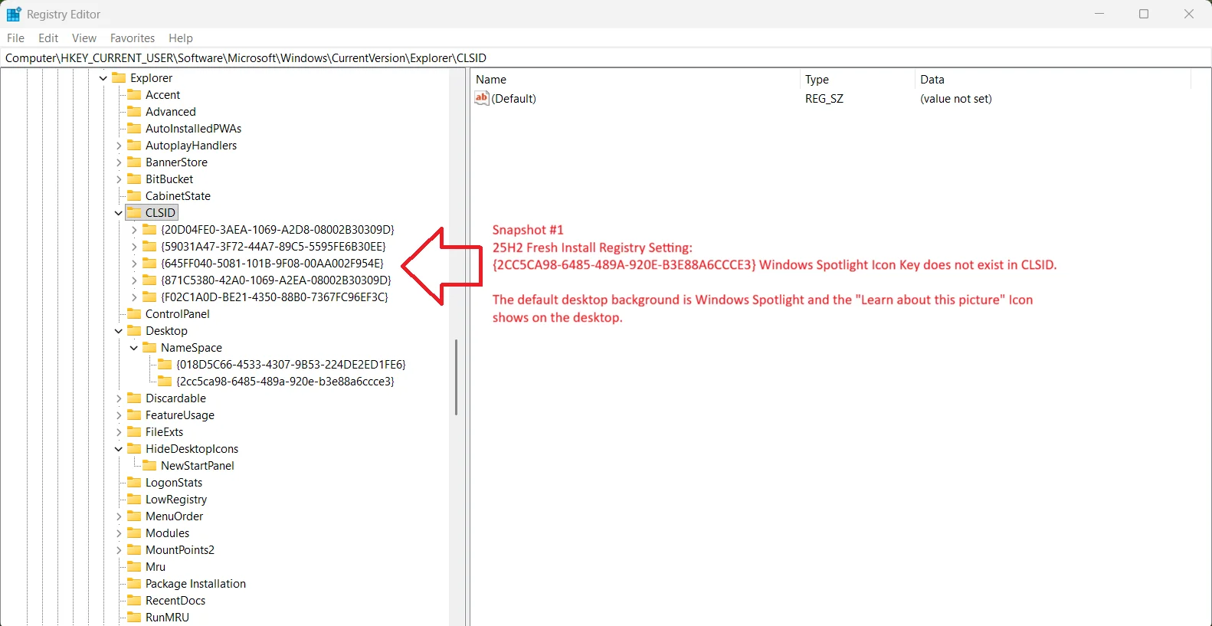Click the CabinetState folder icon
Screen dimensions: 1212x626
[134, 196]
